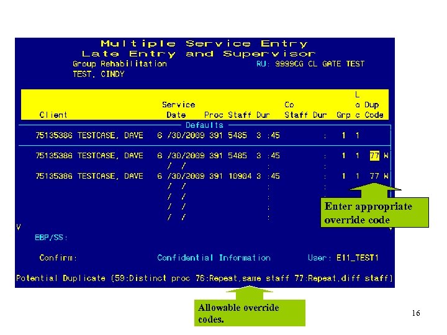Click staff 5485 in the highlighted 77 row
This screenshot has height=335, width=447.
point(237,156)
